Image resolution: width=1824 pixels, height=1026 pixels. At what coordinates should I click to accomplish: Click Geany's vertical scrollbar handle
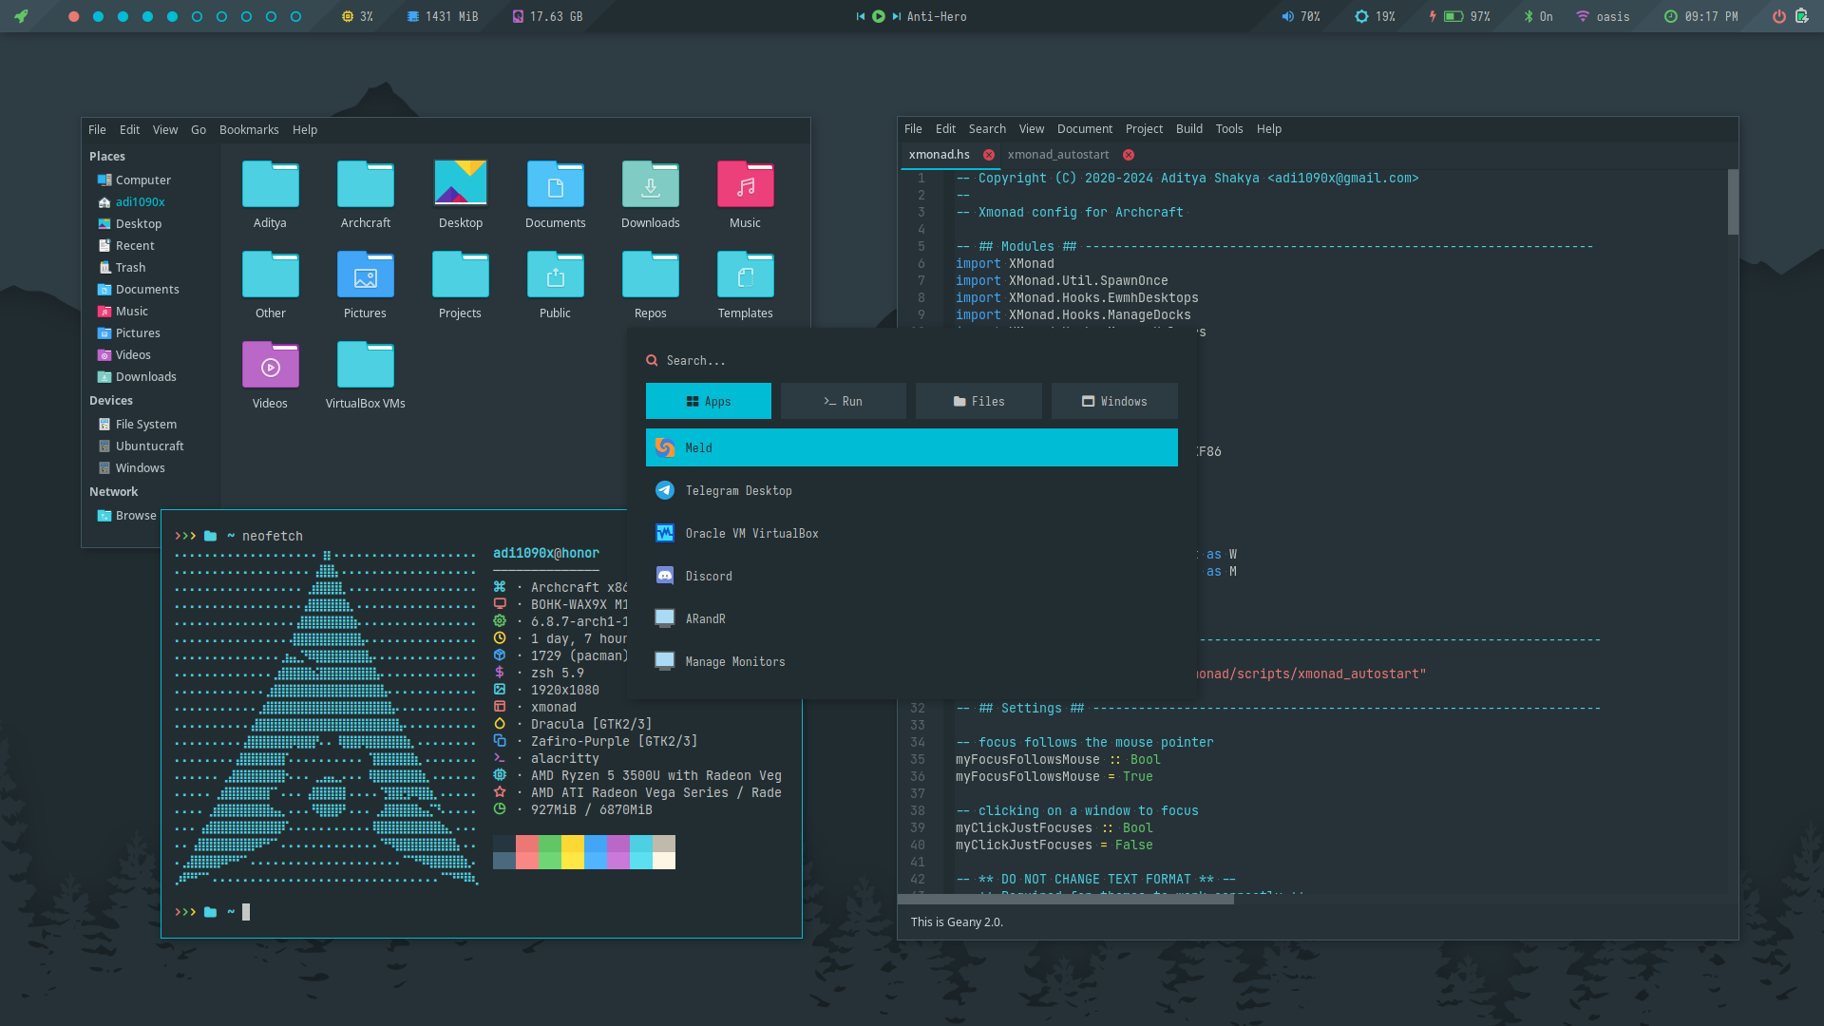(x=1733, y=201)
